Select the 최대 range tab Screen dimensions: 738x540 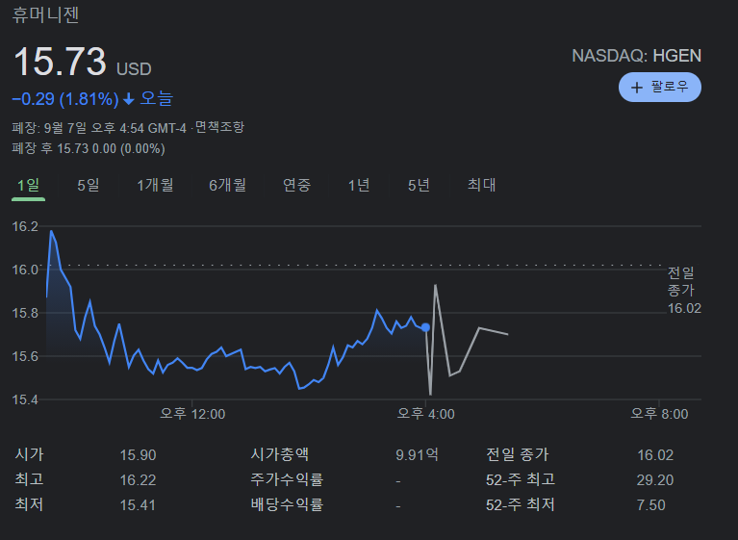pos(481,185)
